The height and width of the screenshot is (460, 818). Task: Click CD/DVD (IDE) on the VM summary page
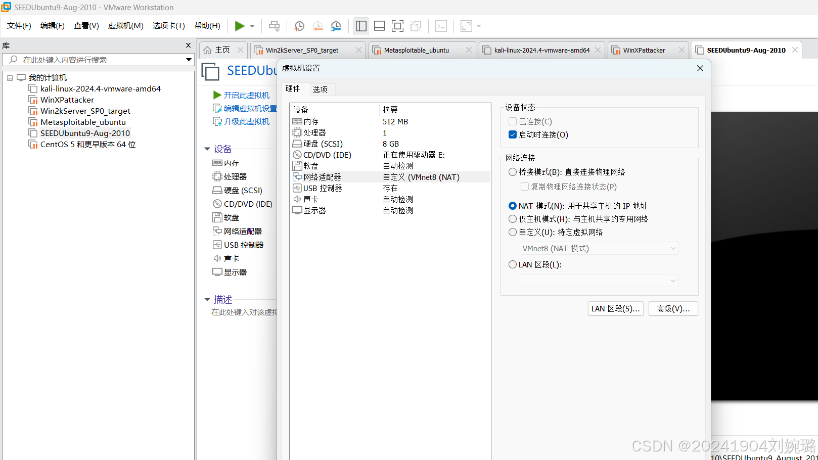pos(243,204)
